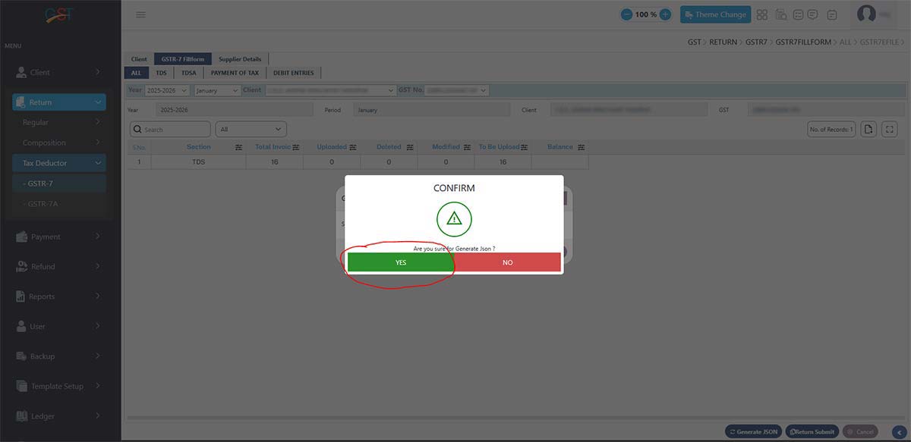Expand the Reports sidebar menu

(x=57, y=296)
